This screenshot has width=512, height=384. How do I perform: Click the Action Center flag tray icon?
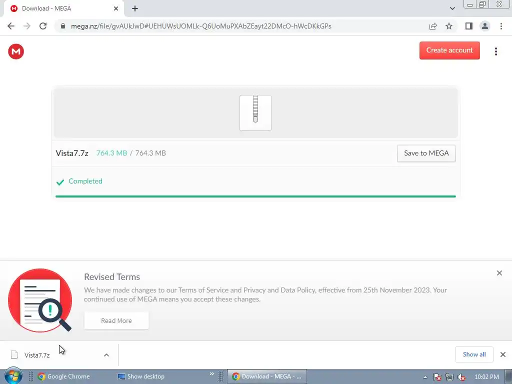437,377
